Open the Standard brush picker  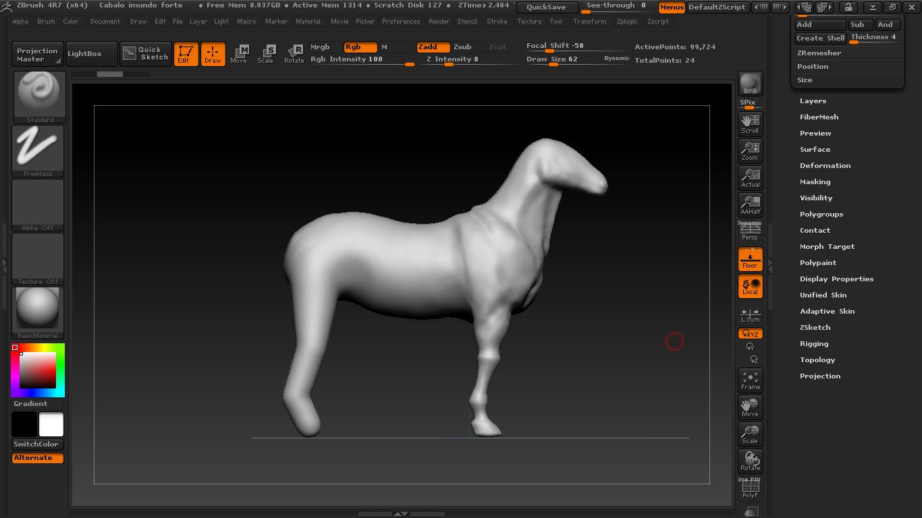pyautogui.click(x=39, y=97)
